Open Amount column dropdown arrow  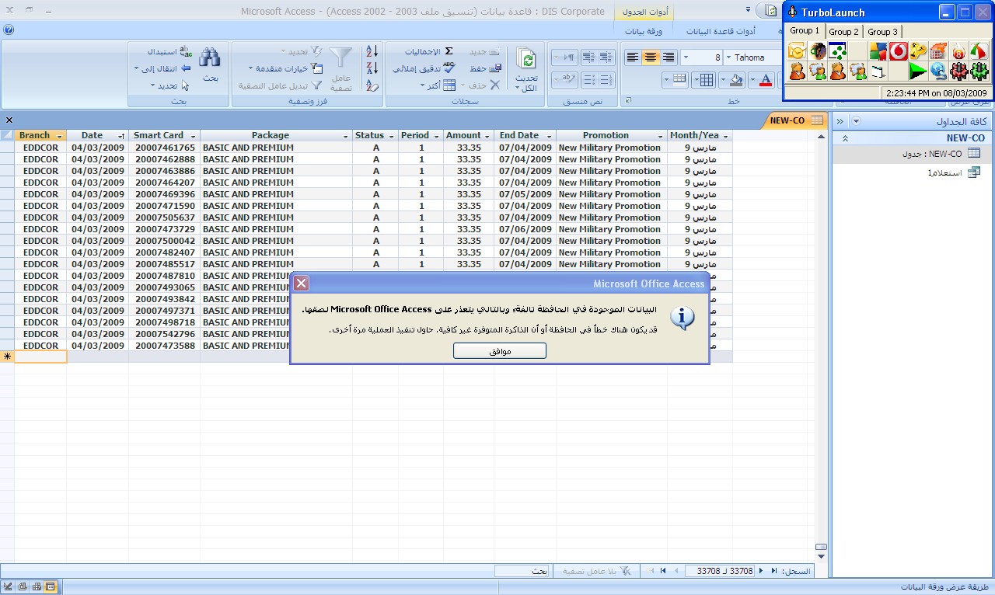point(487,136)
